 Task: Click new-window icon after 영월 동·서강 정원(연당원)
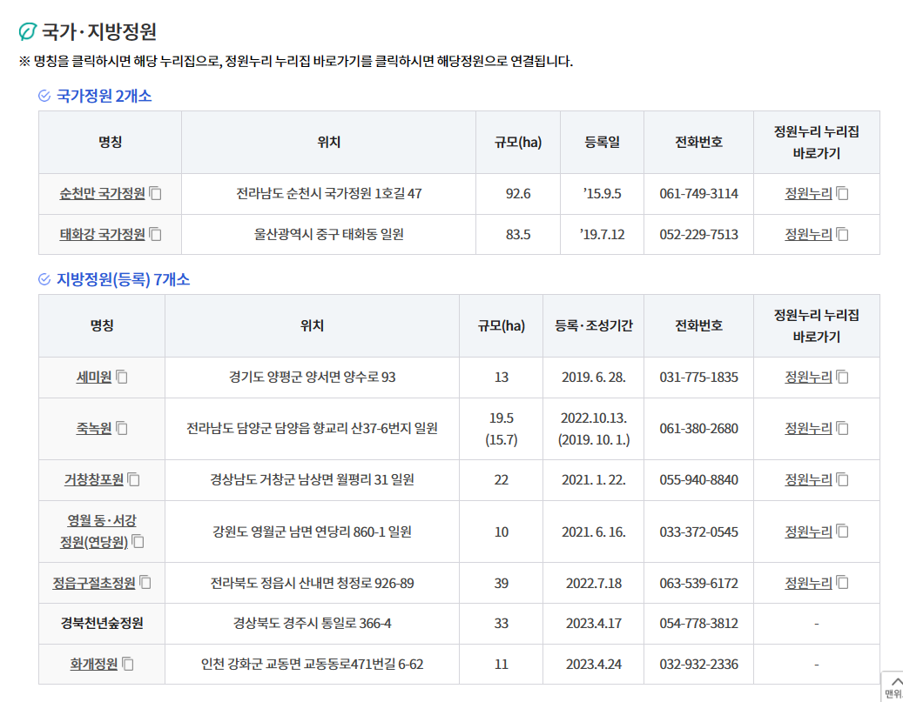[x=138, y=542]
